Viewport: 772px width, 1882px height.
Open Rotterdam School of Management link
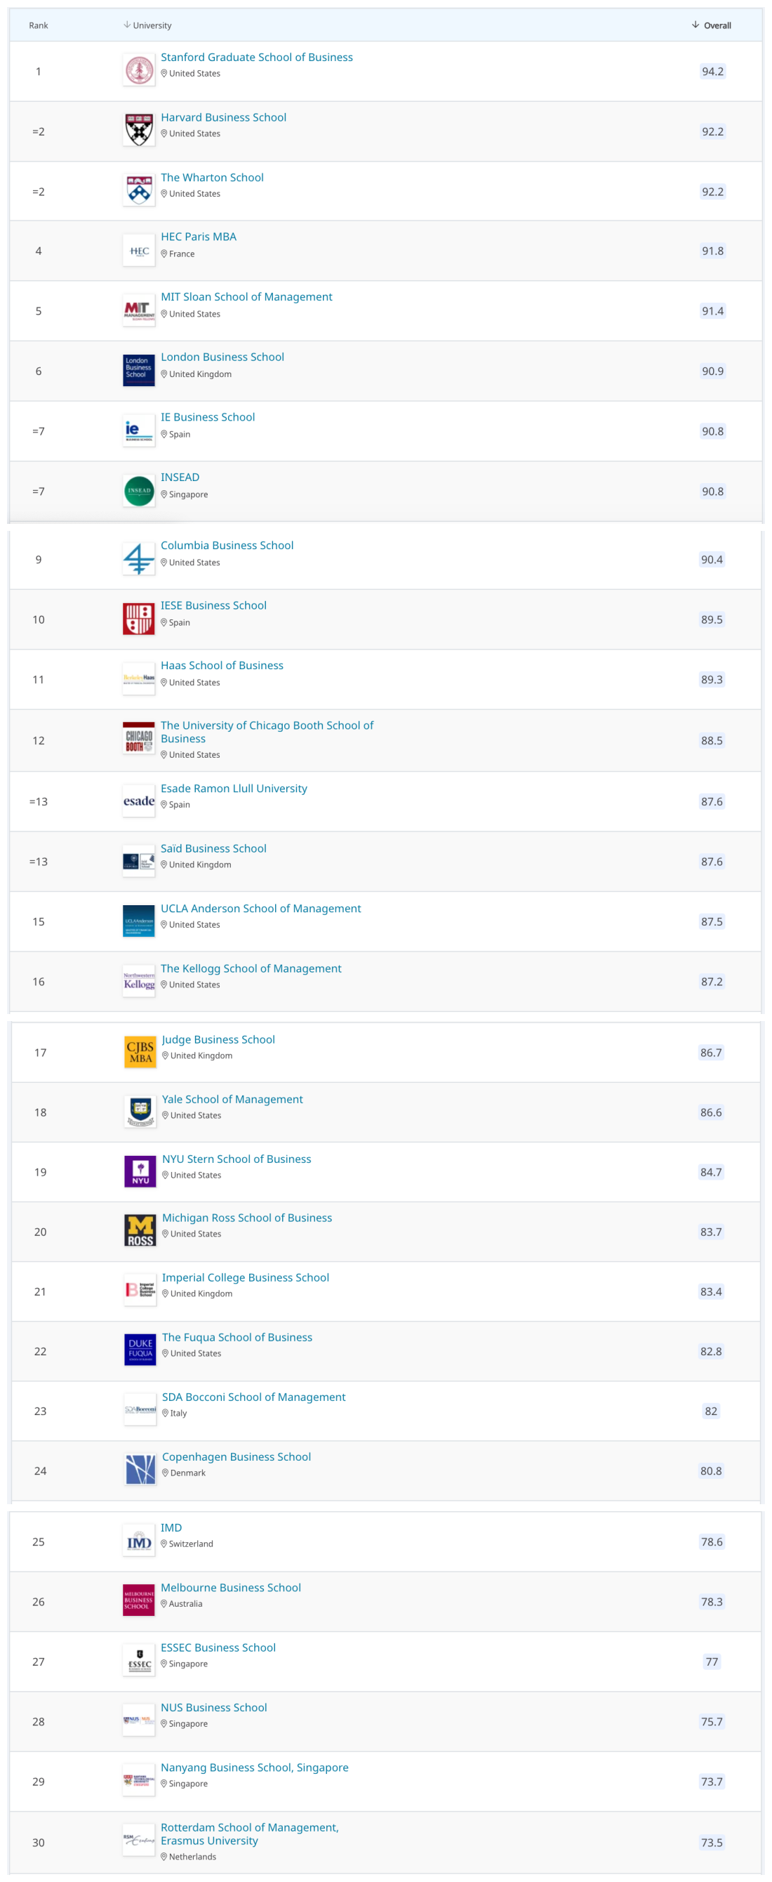click(x=250, y=1834)
